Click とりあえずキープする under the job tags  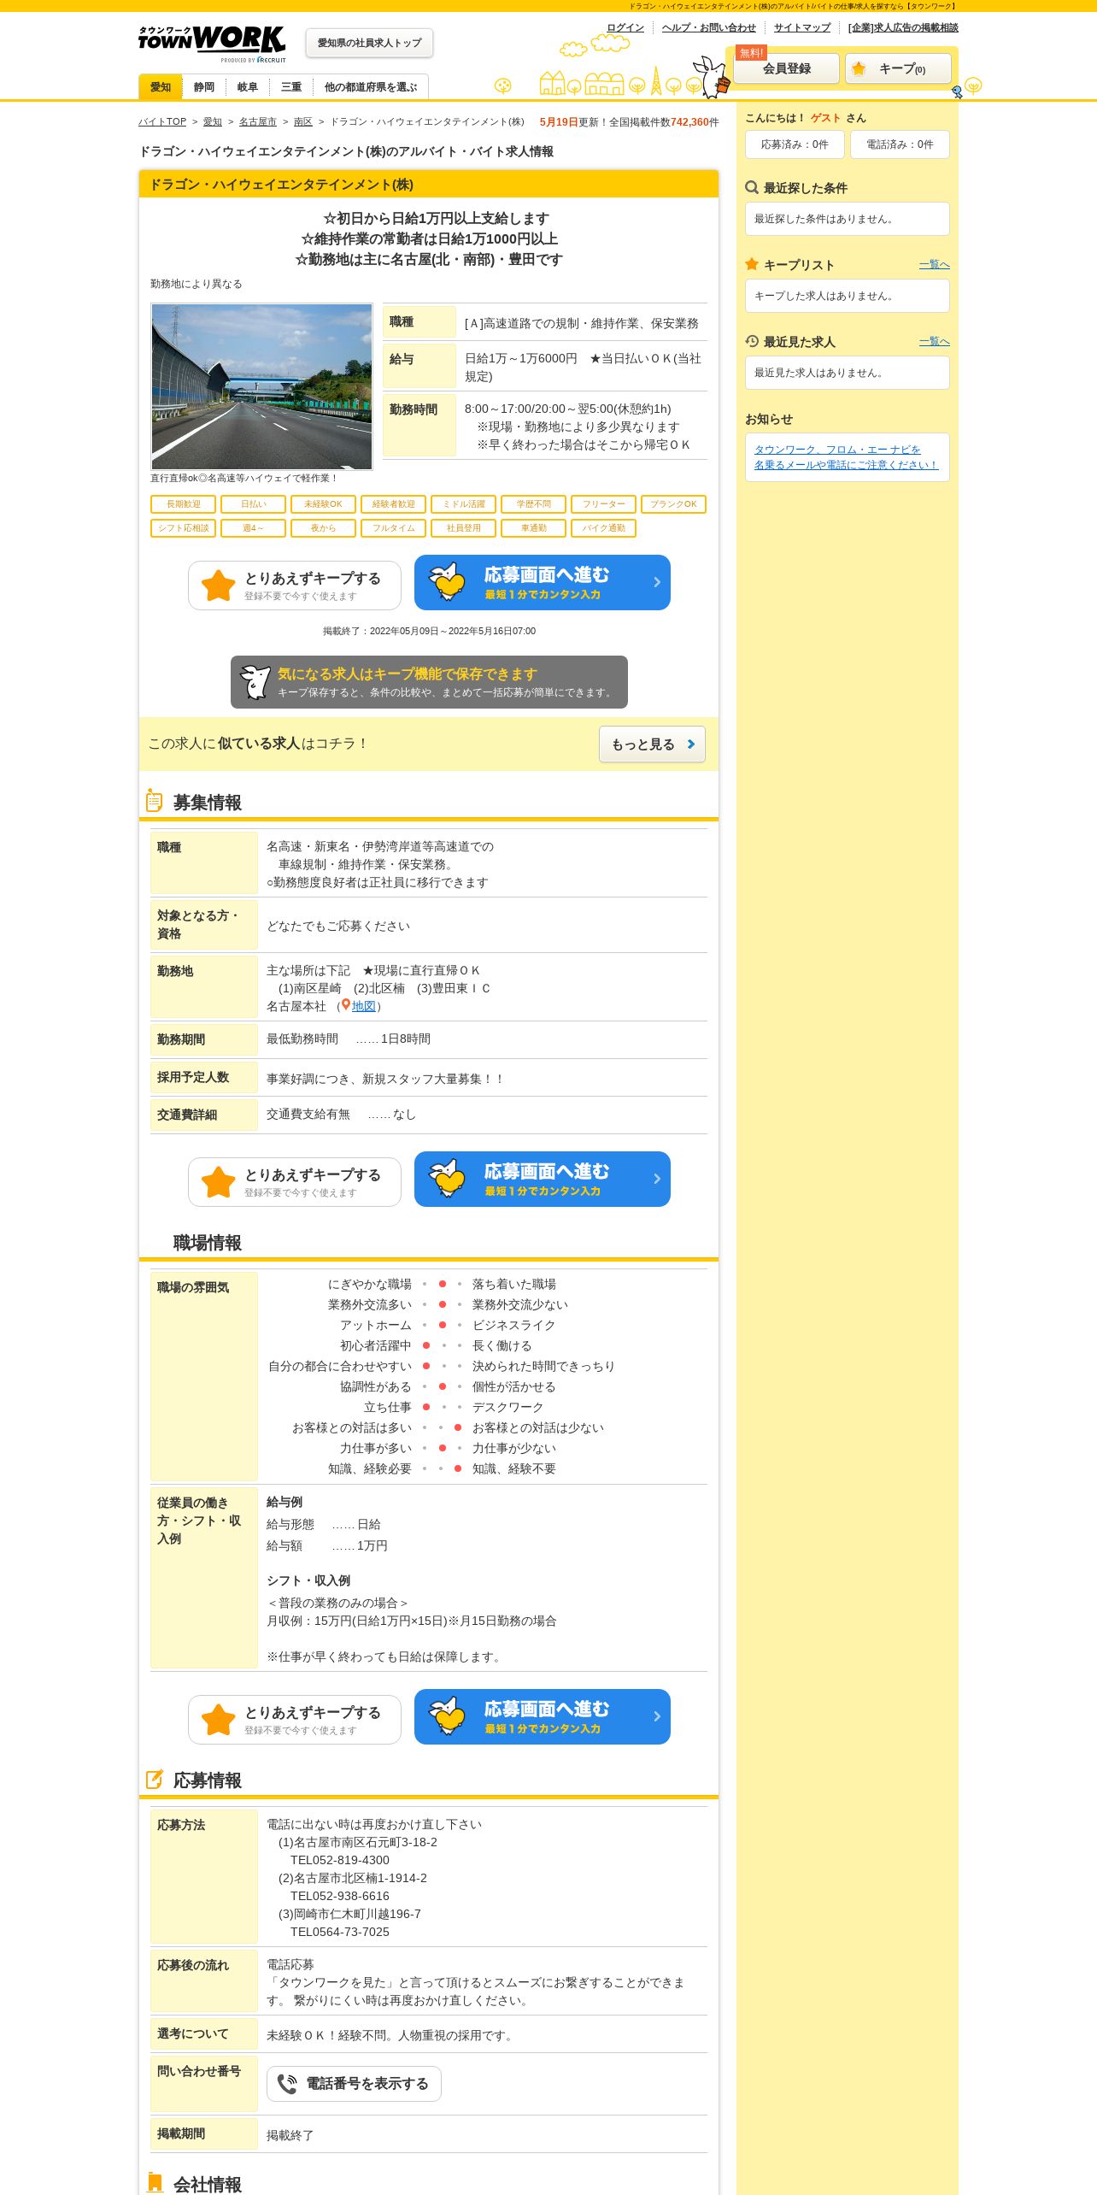click(295, 586)
